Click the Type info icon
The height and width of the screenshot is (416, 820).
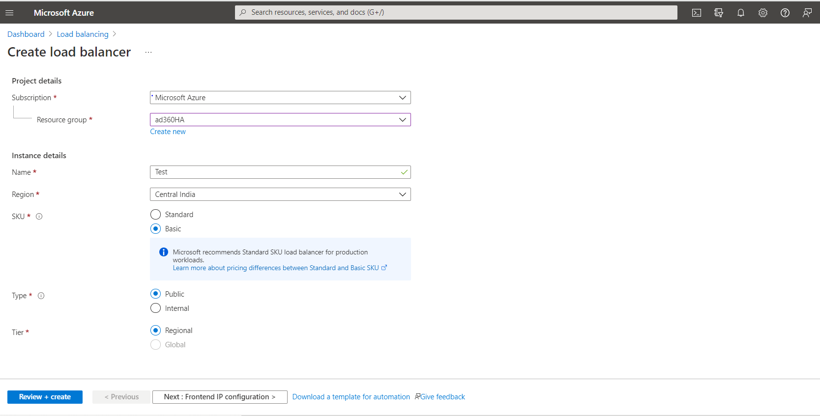coord(41,296)
